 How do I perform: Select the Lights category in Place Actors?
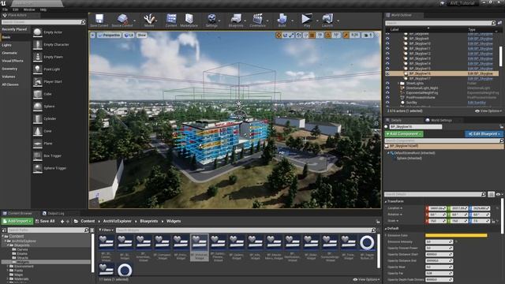point(7,45)
